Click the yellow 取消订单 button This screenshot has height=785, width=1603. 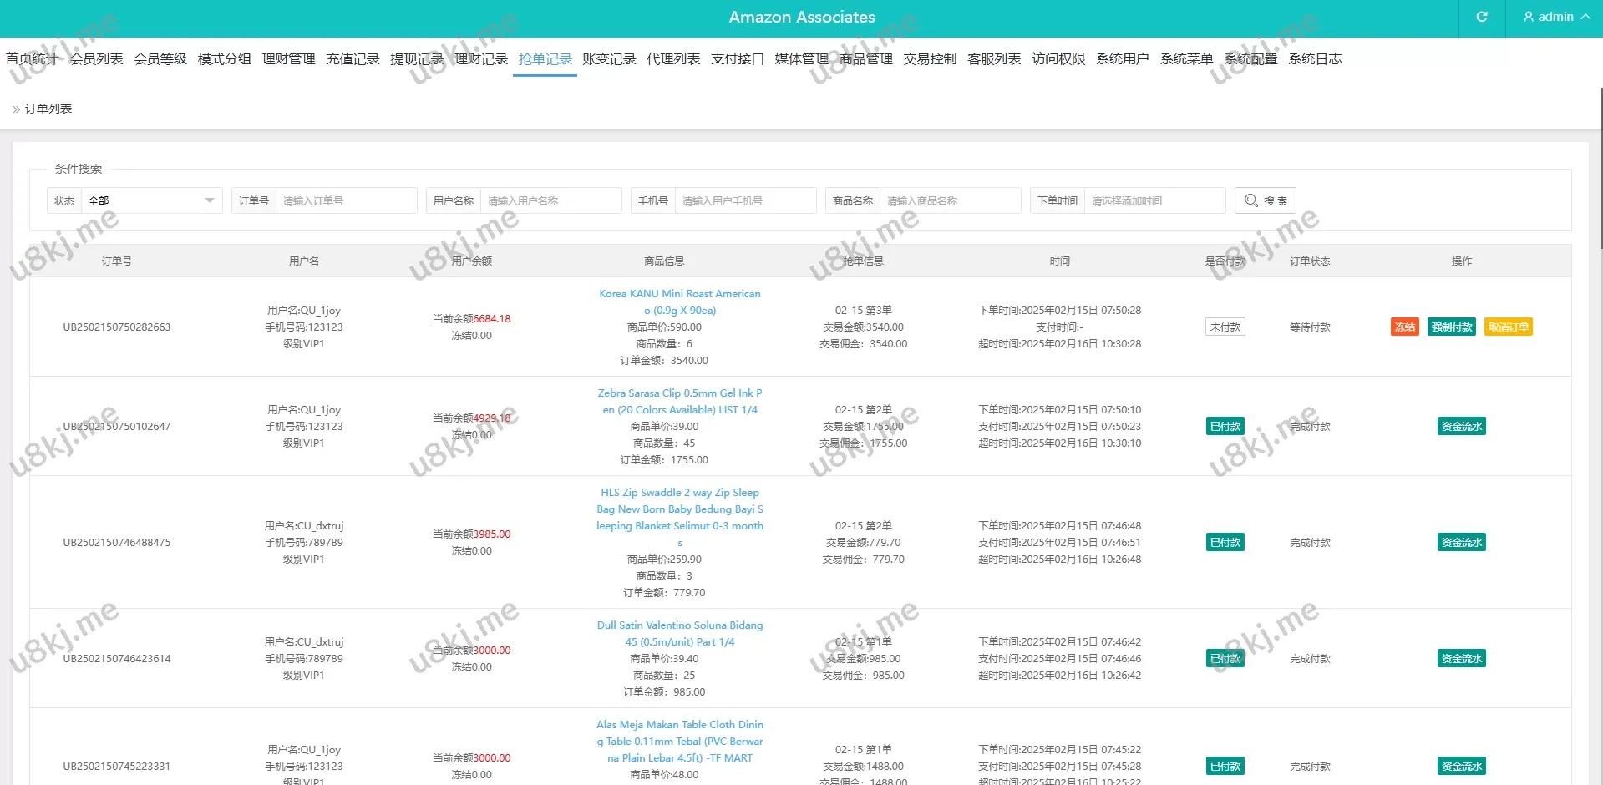pos(1508,327)
